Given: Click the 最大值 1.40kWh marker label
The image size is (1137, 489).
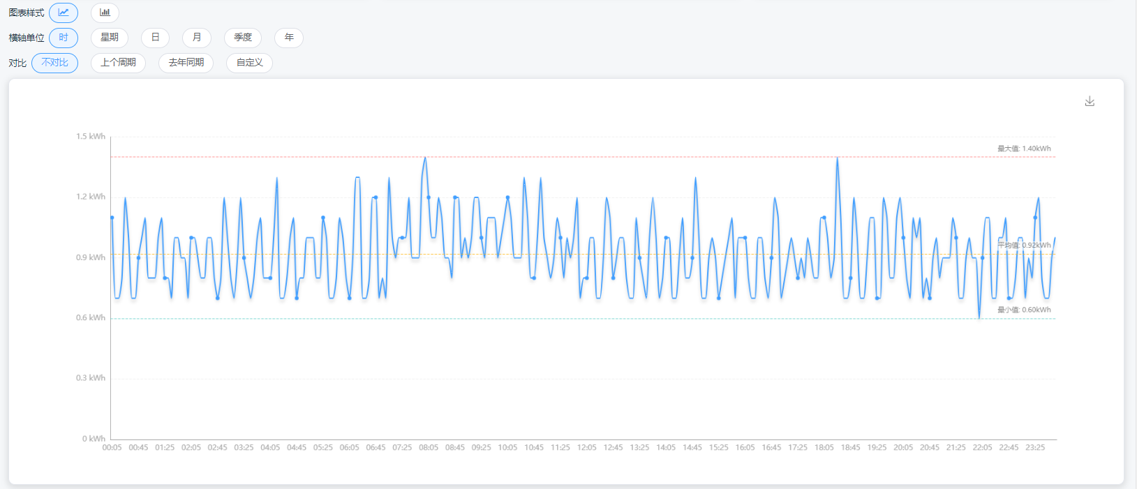Looking at the screenshot, I should (1023, 149).
